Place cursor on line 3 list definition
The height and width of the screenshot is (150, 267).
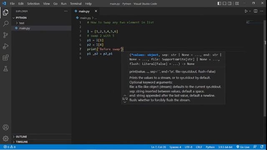[102, 32]
